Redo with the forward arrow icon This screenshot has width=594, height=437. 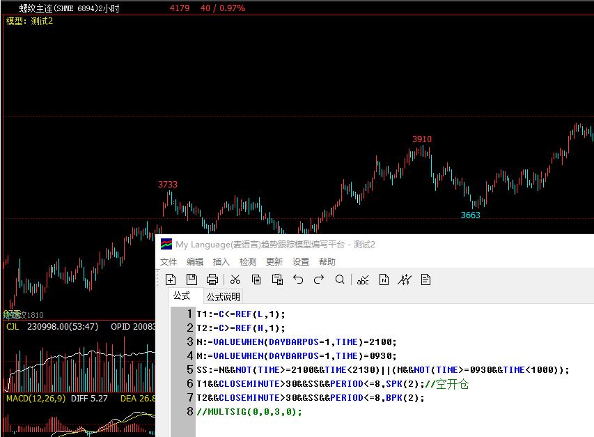point(319,279)
